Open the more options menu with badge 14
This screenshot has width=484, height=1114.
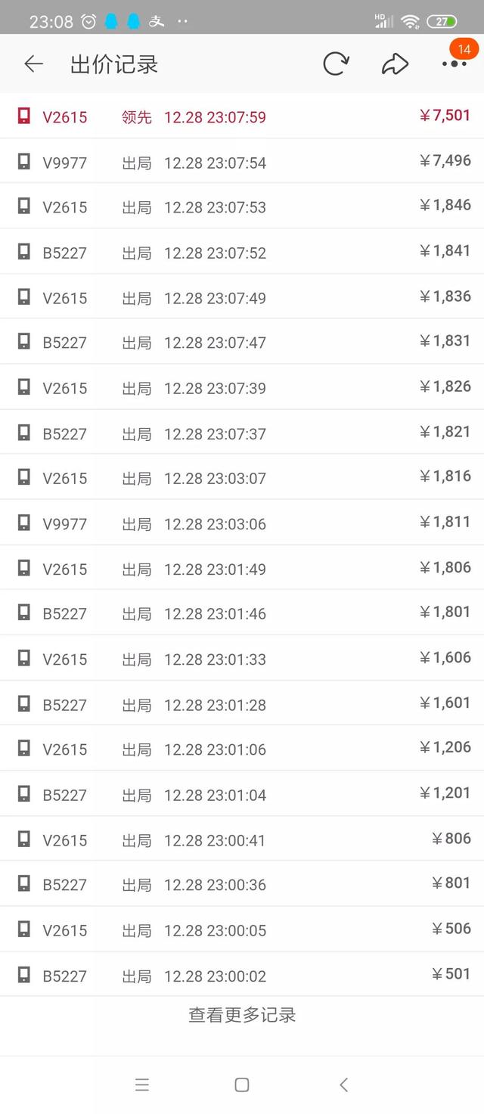tap(455, 64)
